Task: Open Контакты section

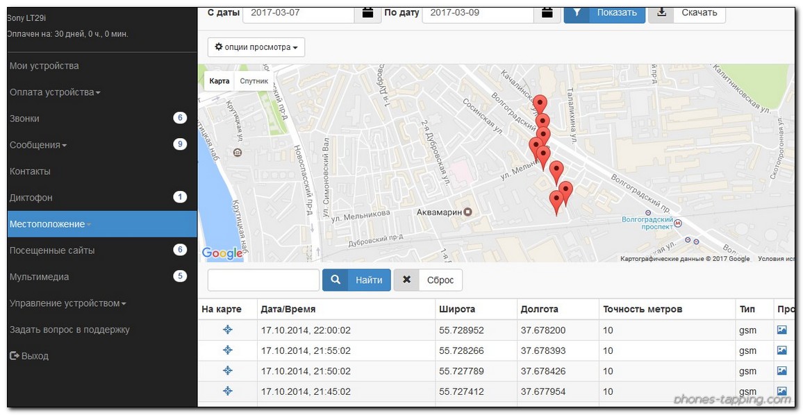Action: [30, 171]
